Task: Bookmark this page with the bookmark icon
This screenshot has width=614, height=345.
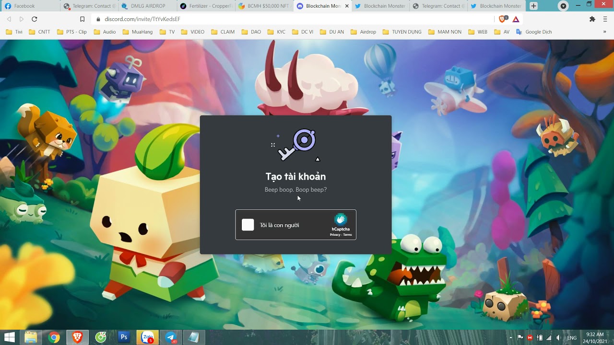Action: coord(82,19)
